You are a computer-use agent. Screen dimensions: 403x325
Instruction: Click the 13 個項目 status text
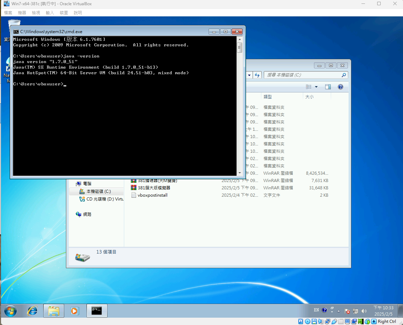[x=106, y=252]
